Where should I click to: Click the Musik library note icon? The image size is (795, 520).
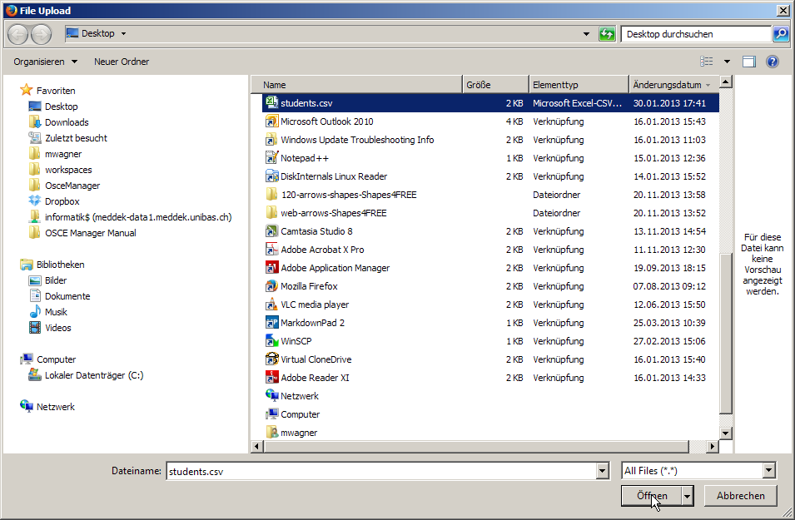tap(34, 312)
